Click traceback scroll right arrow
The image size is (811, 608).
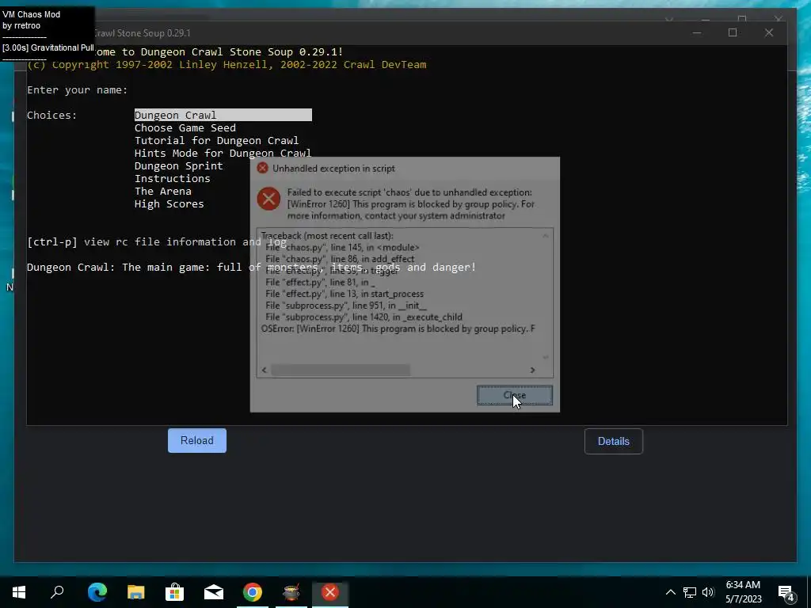(532, 370)
